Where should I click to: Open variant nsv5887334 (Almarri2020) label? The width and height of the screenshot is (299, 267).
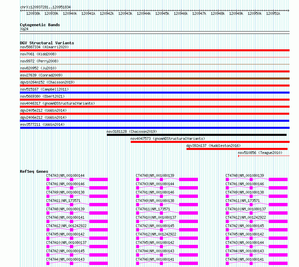44,47
